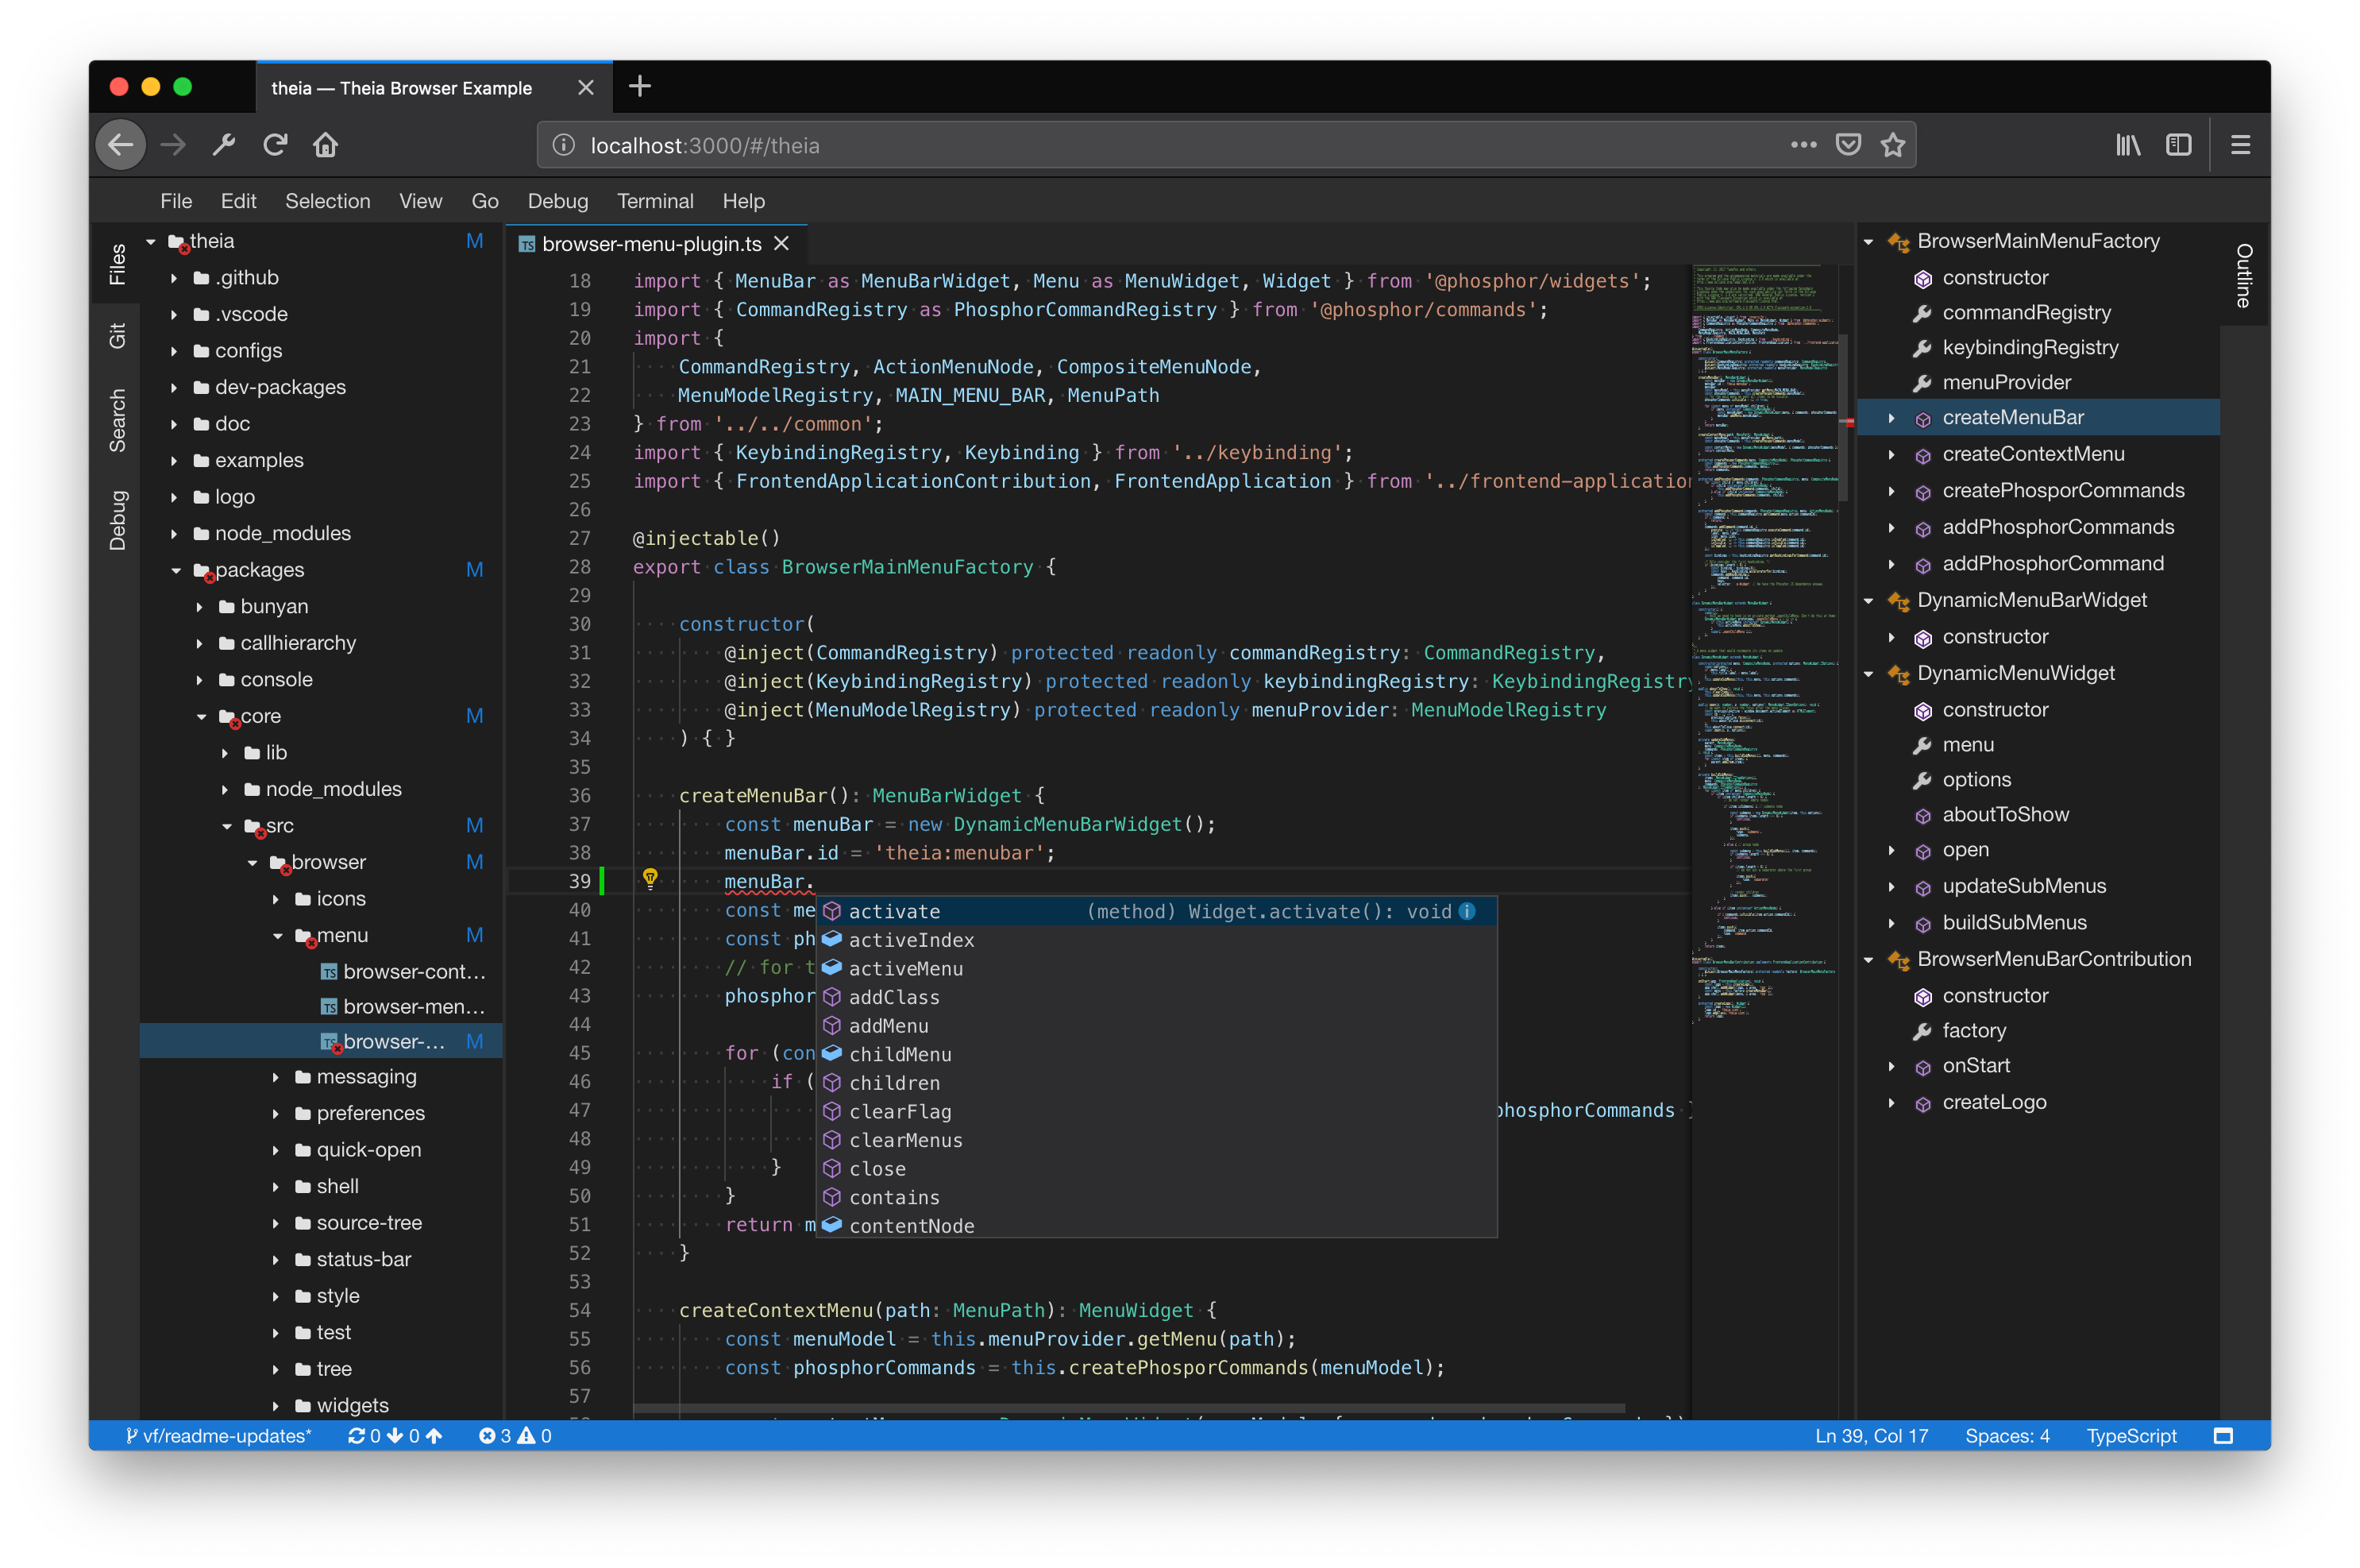
Task: Toggle bottom panel icon in status bar
Action: point(2223,1435)
